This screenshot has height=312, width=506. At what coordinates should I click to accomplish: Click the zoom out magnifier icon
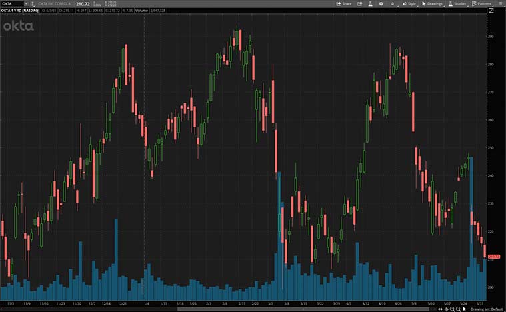[458, 309]
